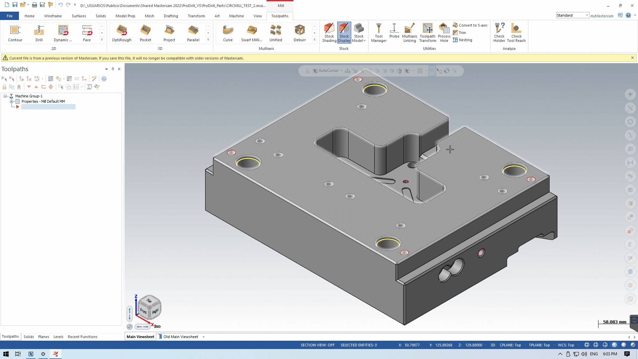The width and height of the screenshot is (638, 359).
Task: Open Windows Start menu
Action: (6, 354)
